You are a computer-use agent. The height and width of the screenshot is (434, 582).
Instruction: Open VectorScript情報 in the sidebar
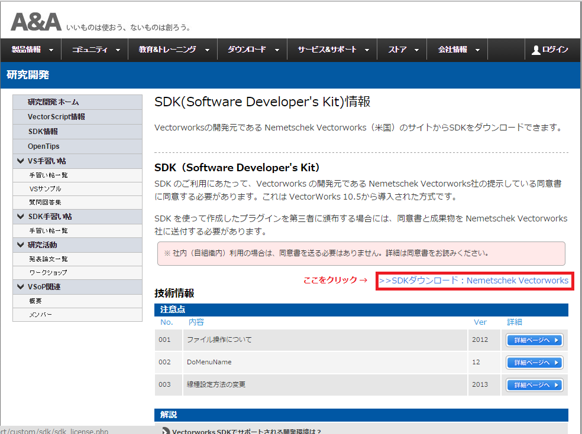tap(77, 117)
